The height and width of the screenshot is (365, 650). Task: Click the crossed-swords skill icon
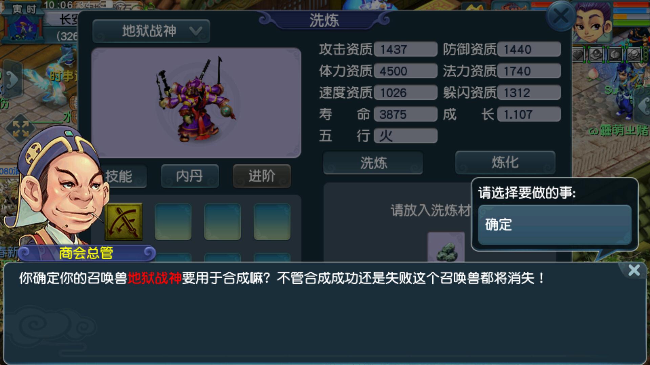[x=124, y=222]
